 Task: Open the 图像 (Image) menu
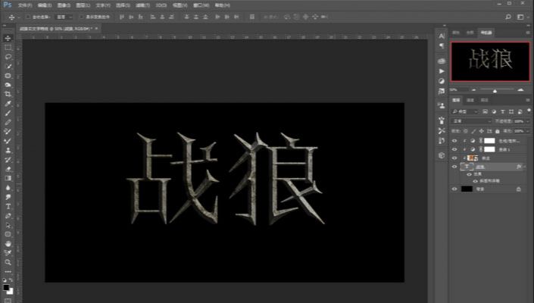(x=64, y=5)
